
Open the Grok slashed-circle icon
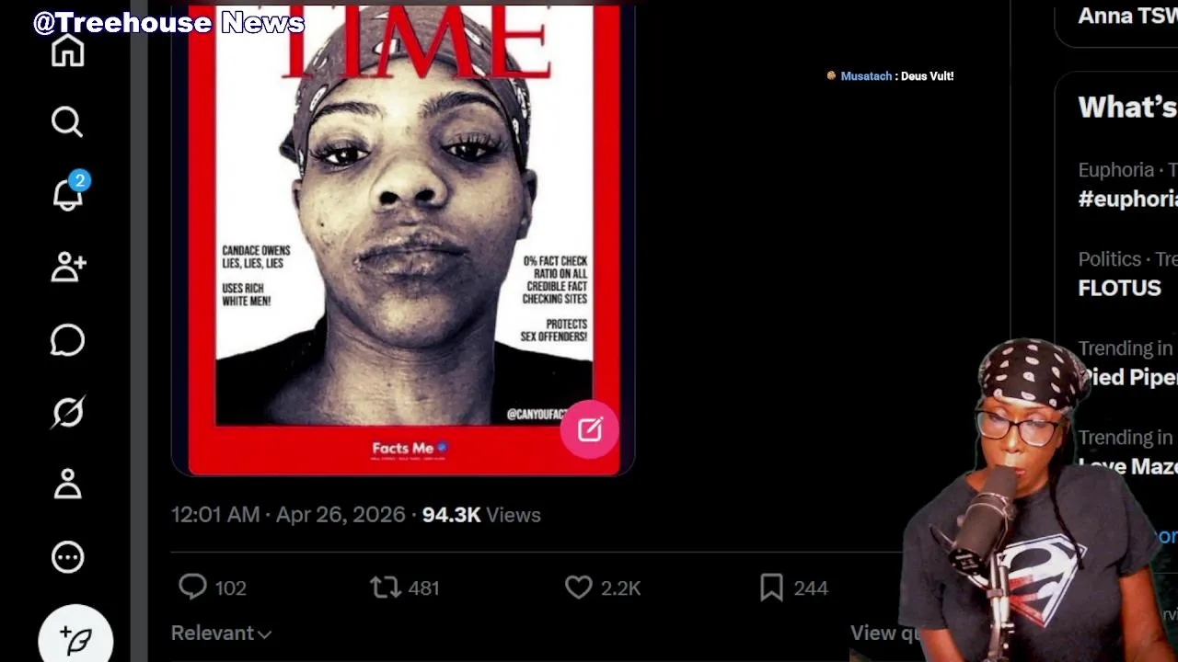[x=67, y=412]
